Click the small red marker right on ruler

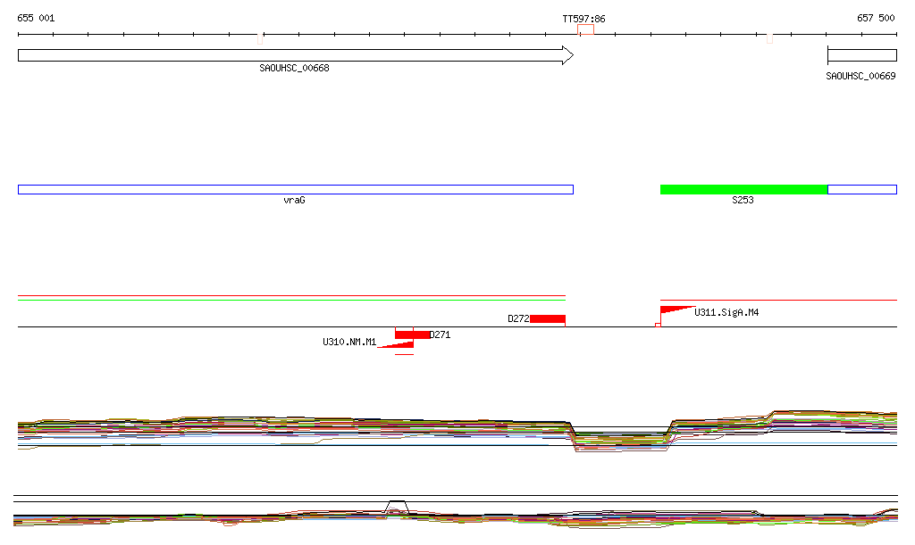point(769,38)
